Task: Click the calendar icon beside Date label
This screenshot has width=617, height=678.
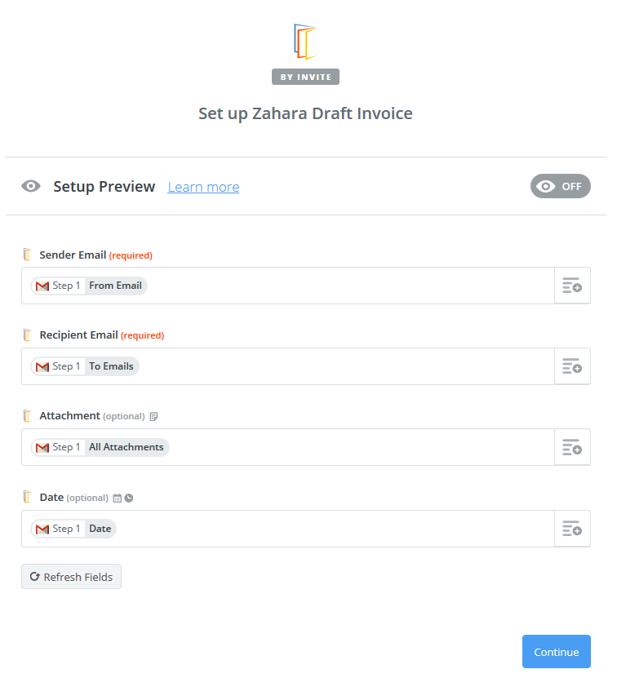Action: click(118, 499)
